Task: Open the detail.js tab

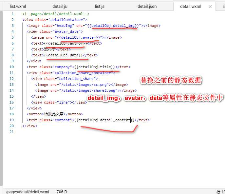Action: click(60, 7)
